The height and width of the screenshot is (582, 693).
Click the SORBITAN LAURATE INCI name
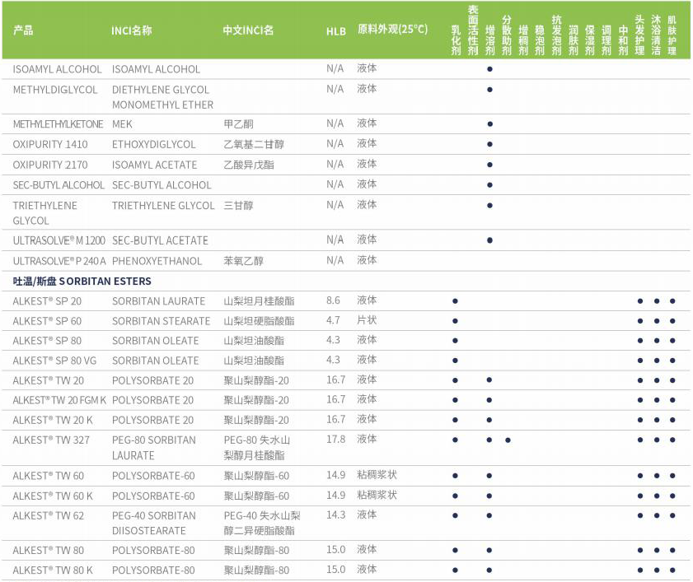tap(158, 301)
